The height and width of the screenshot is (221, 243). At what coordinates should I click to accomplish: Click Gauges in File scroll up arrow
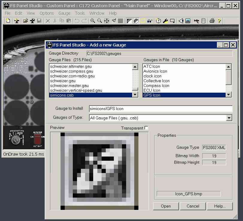228,67
